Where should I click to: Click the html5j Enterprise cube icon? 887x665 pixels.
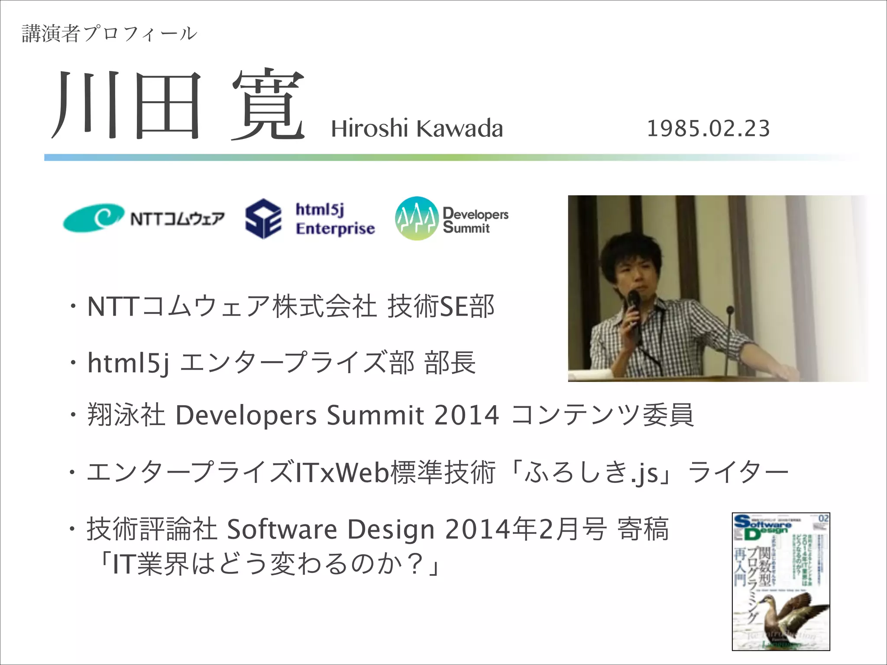pyautogui.click(x=263, y=219)
